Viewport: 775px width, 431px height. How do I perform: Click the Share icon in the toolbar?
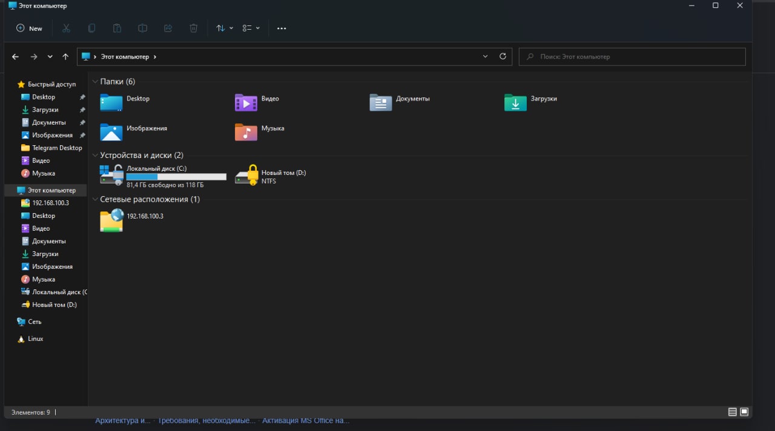tap(168, 28)
